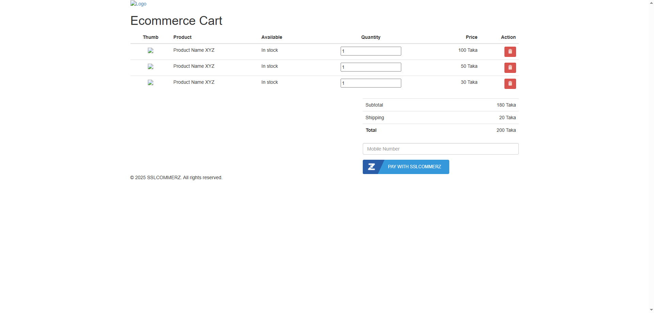Delete the 30 Taka product from cart
The width and height of the screenshot is (654, 313).
[x=510, y=83]
